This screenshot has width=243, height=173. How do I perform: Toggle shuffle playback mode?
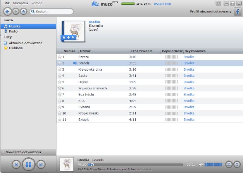pos(229,164)
